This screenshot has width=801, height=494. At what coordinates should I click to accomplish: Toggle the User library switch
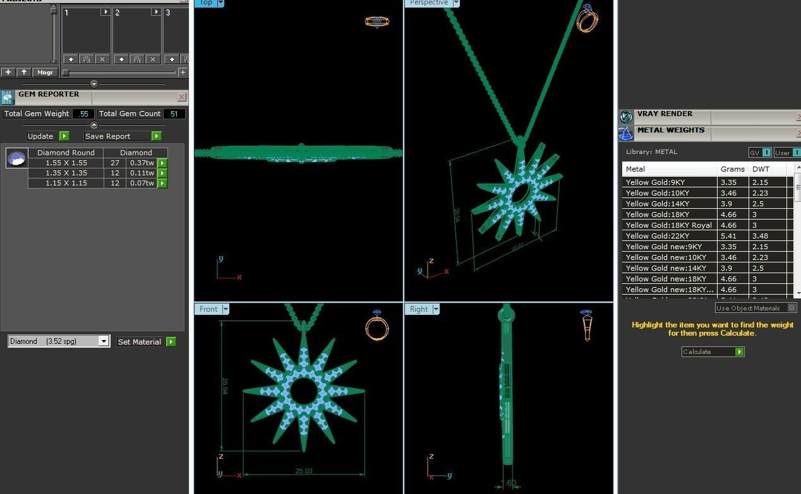[x=787, y=153]
